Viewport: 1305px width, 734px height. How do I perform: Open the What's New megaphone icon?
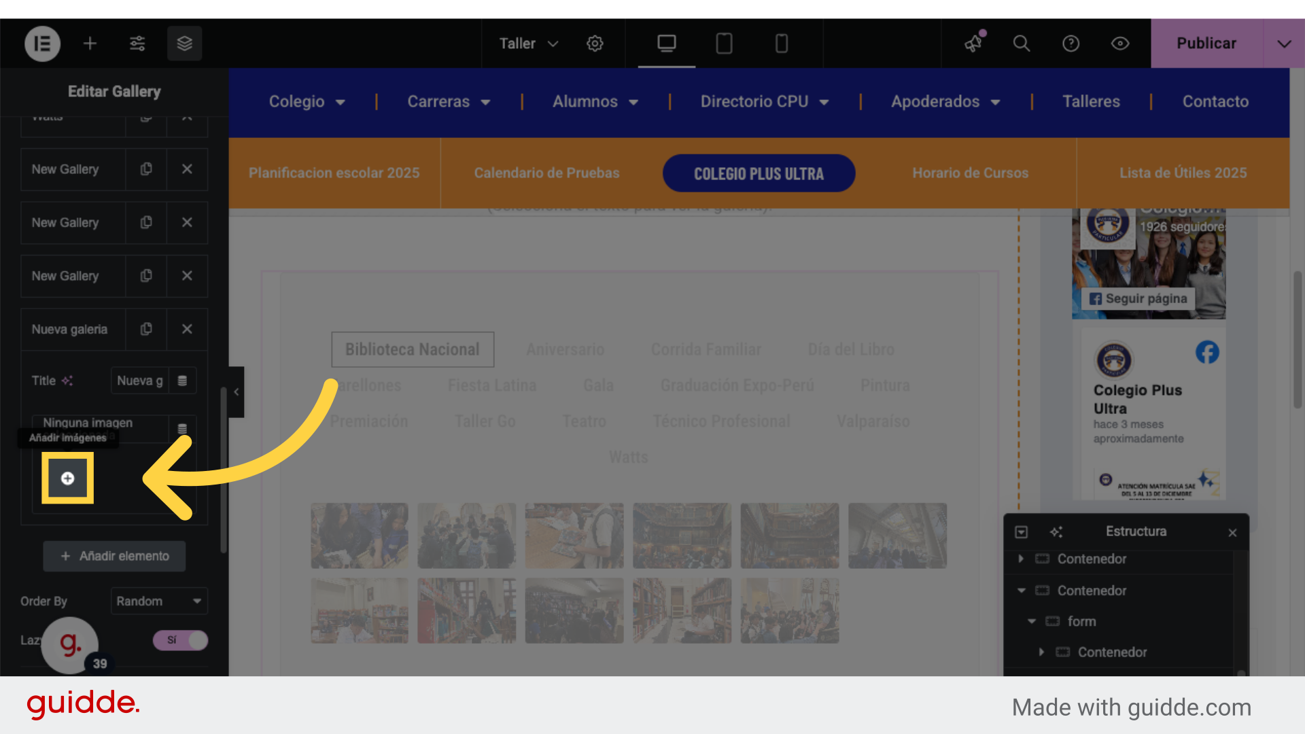pyautogui.click(x=974, y=43)
